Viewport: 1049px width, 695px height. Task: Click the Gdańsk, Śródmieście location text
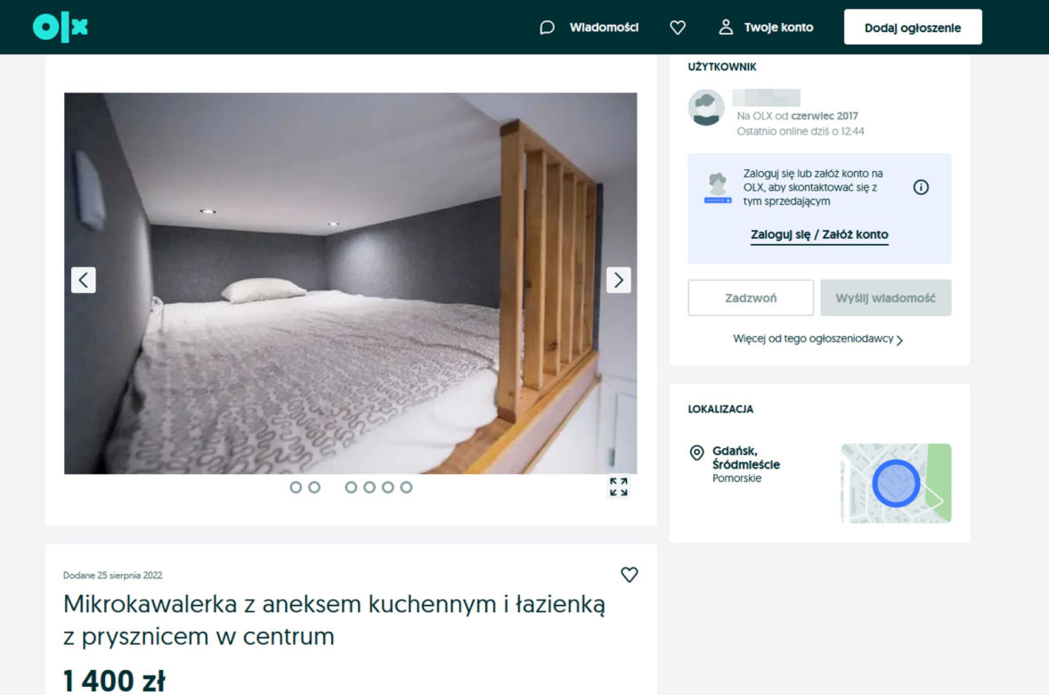click(746, 457)
